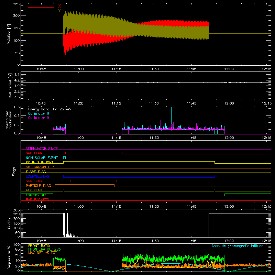Click the '100' tick on the Quality axis
Image resolution: width=275 pixels, height=275 pixels.
[x=16, y=228]
